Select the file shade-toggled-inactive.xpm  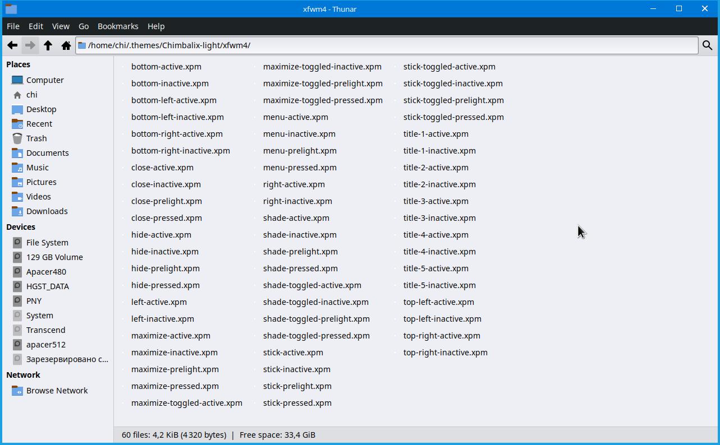pos(316,302)
